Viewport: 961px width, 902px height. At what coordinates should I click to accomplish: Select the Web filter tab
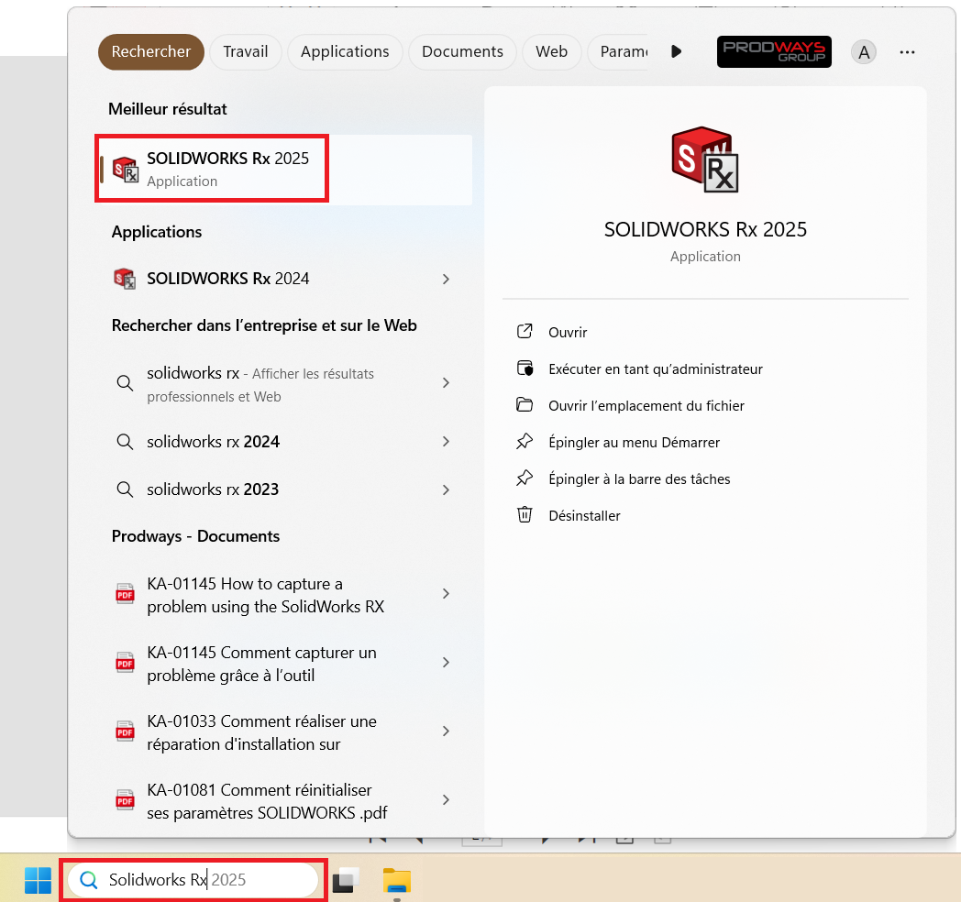[551, 52]
